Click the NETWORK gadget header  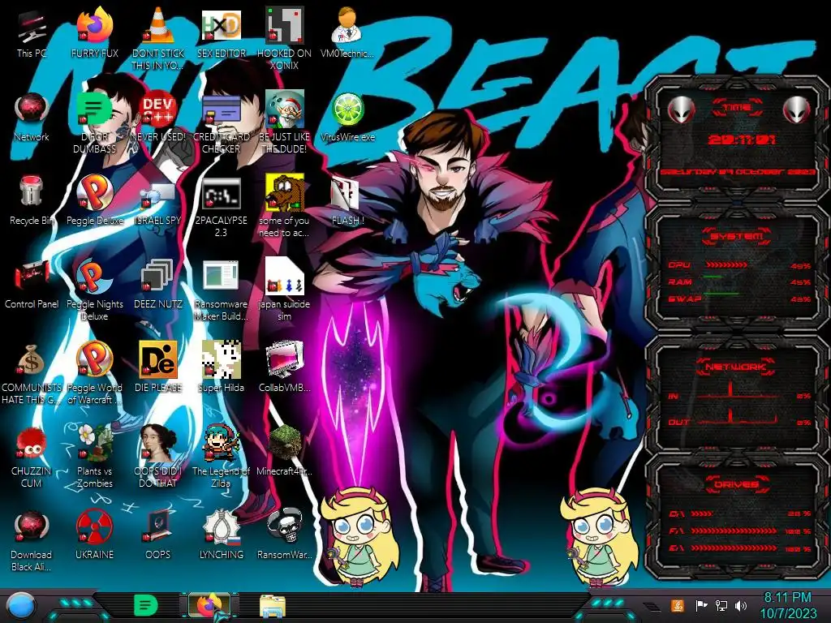(736, 366)
